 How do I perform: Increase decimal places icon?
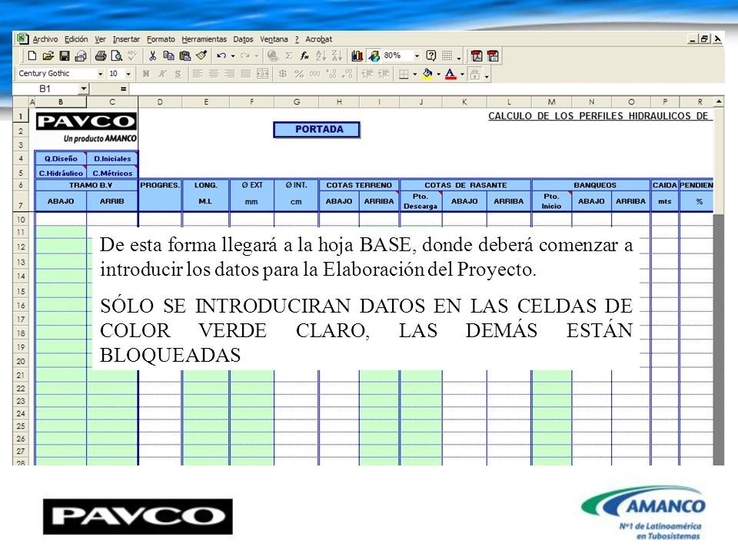coord(331,74)
